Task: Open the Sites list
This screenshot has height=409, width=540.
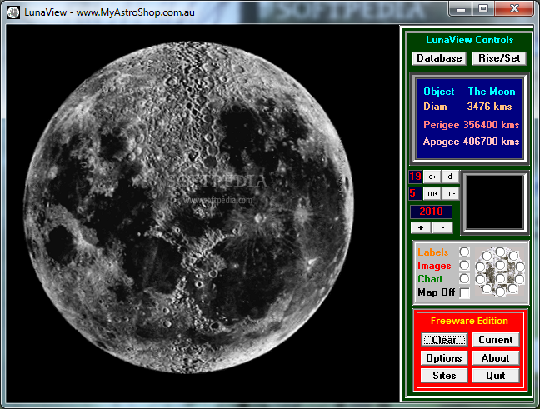Action: pyautogui.click(x=444, y=375)
